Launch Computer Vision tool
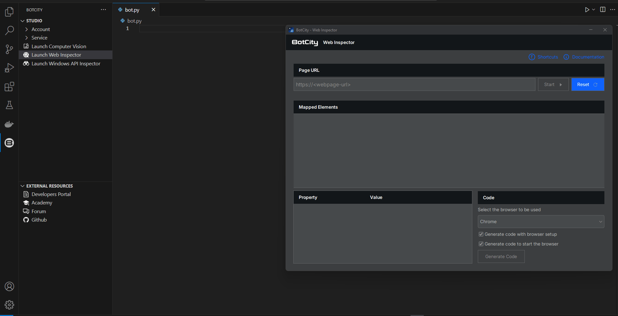The height and width of the screenshot is (316, 618). [59, 47]
